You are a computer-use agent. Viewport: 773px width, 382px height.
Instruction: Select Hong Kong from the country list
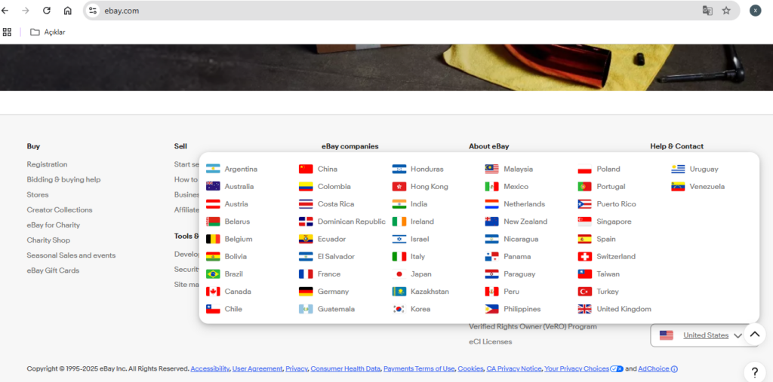430,187
